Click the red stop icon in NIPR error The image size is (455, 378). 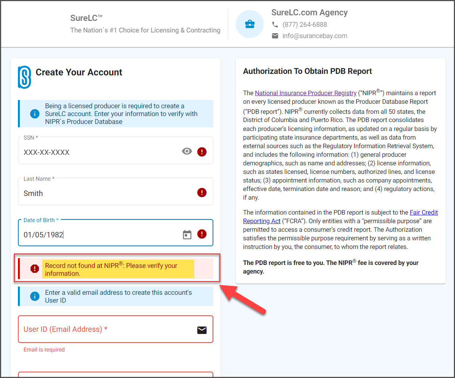pyautogui.click(x=35, y=269)
